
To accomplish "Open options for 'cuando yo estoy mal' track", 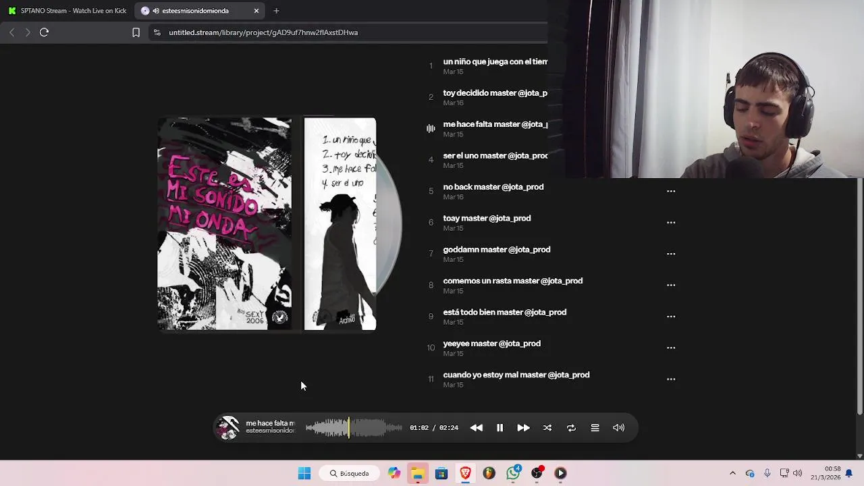I will coord(671,379).
